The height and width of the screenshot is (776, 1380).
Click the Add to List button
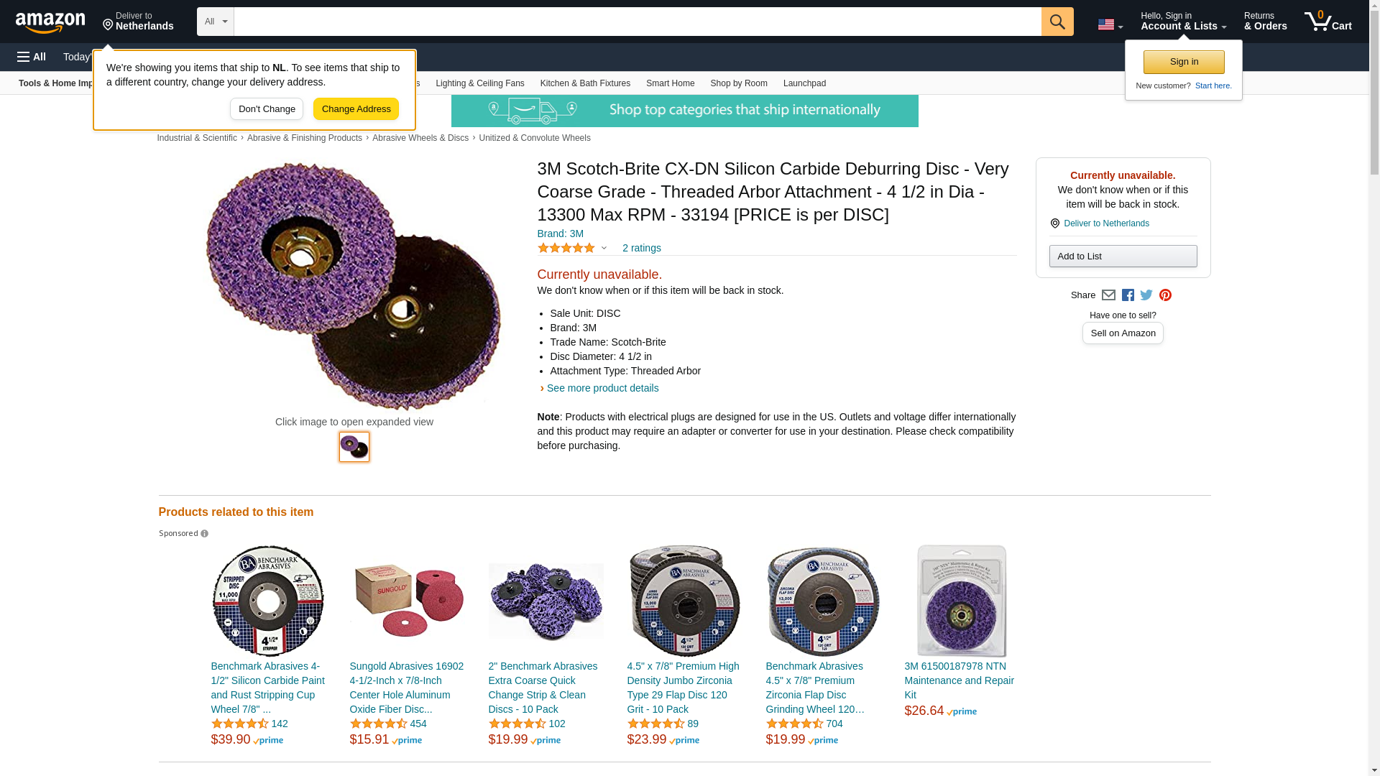(x=1123, y=257)
